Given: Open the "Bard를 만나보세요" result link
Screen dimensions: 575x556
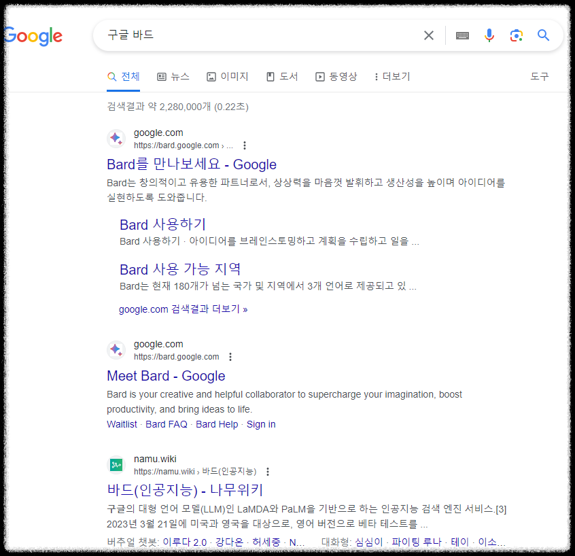Looking at the screenshot, I should (191, 164).
